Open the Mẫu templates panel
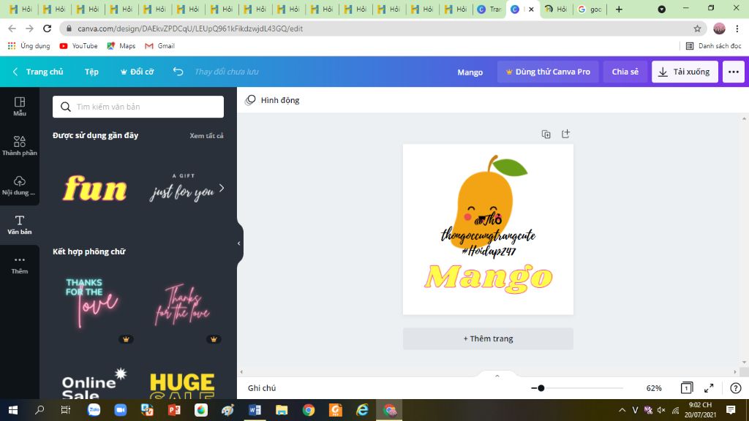The image size is (749, 421). pyautogui.click(x=20, y=107)
